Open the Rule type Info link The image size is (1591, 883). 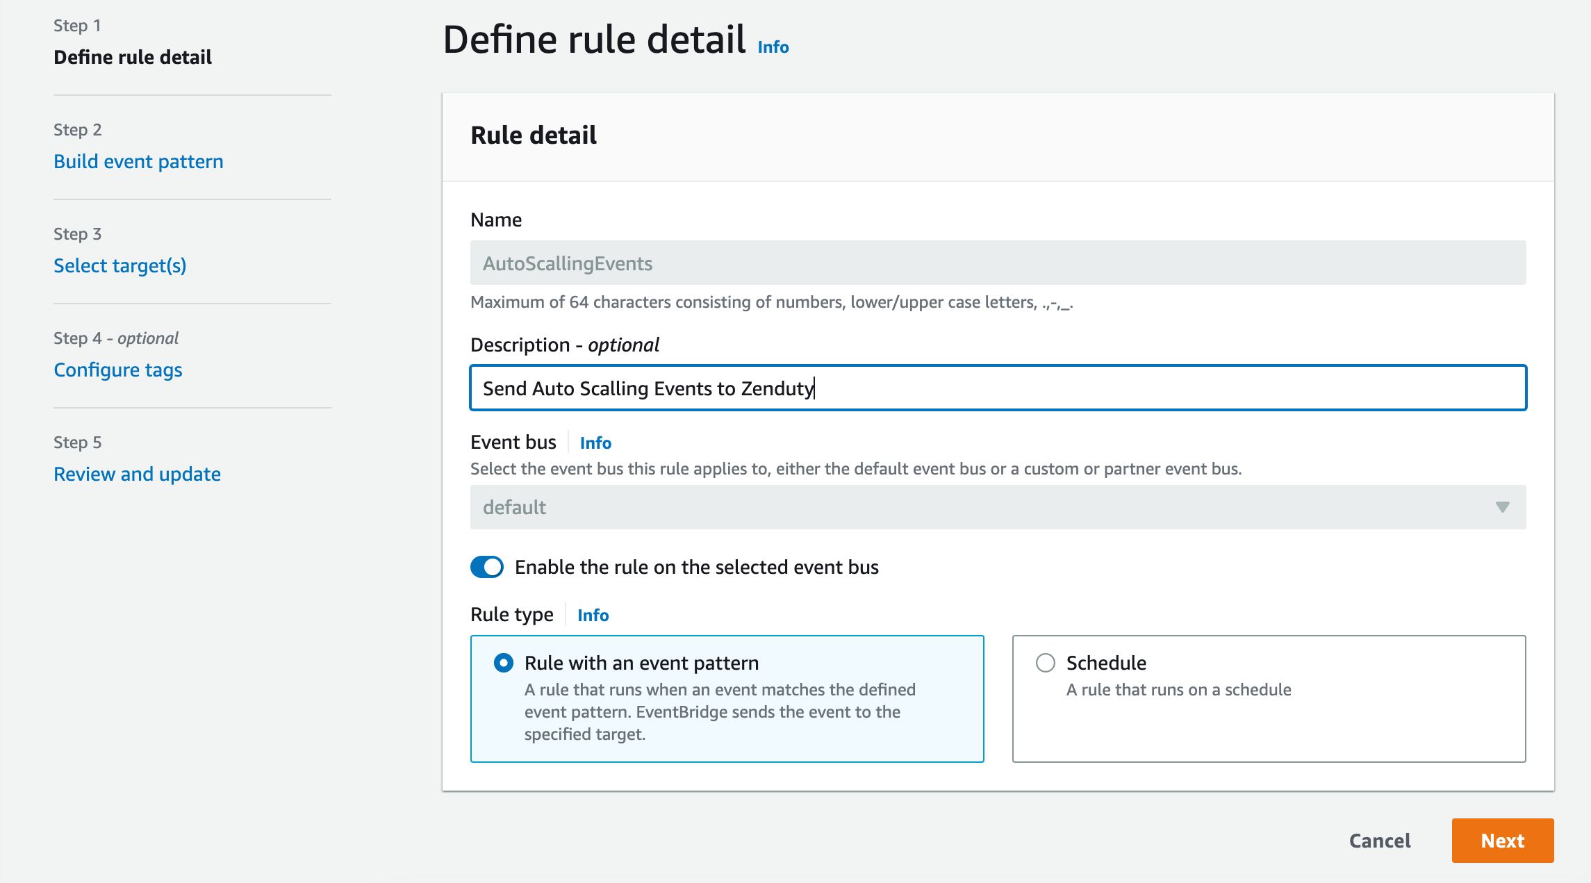tap(593, 615)
